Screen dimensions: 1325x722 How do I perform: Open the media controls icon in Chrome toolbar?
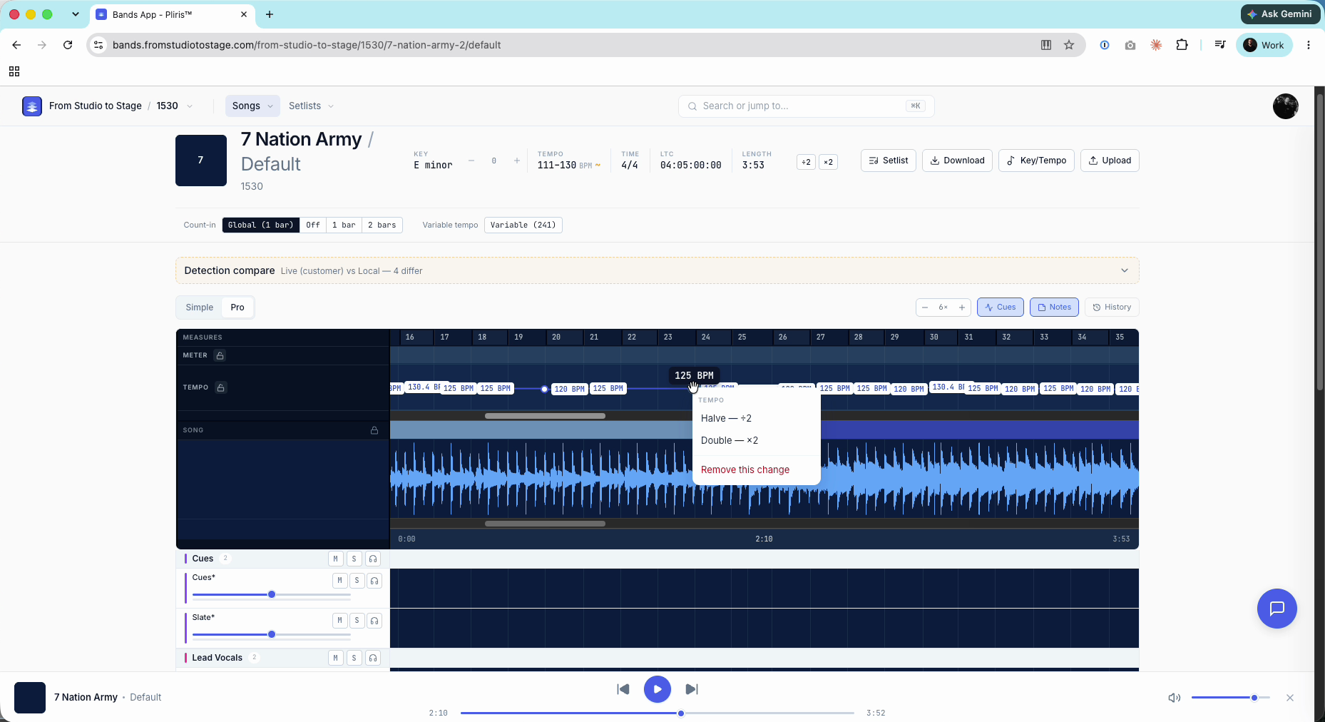click(x=1220, y=45)
